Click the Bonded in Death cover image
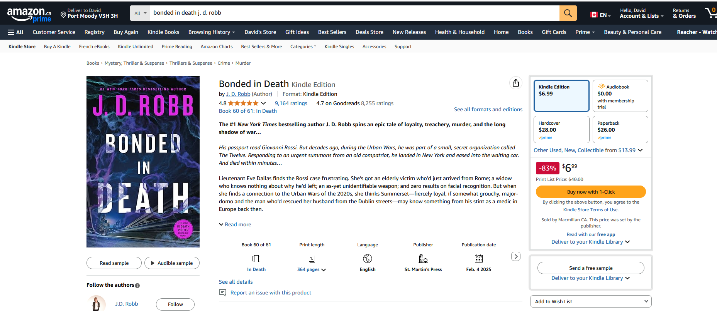Viewport: 717px width, 311px height. pyautogui.click(x=143, y=162)
